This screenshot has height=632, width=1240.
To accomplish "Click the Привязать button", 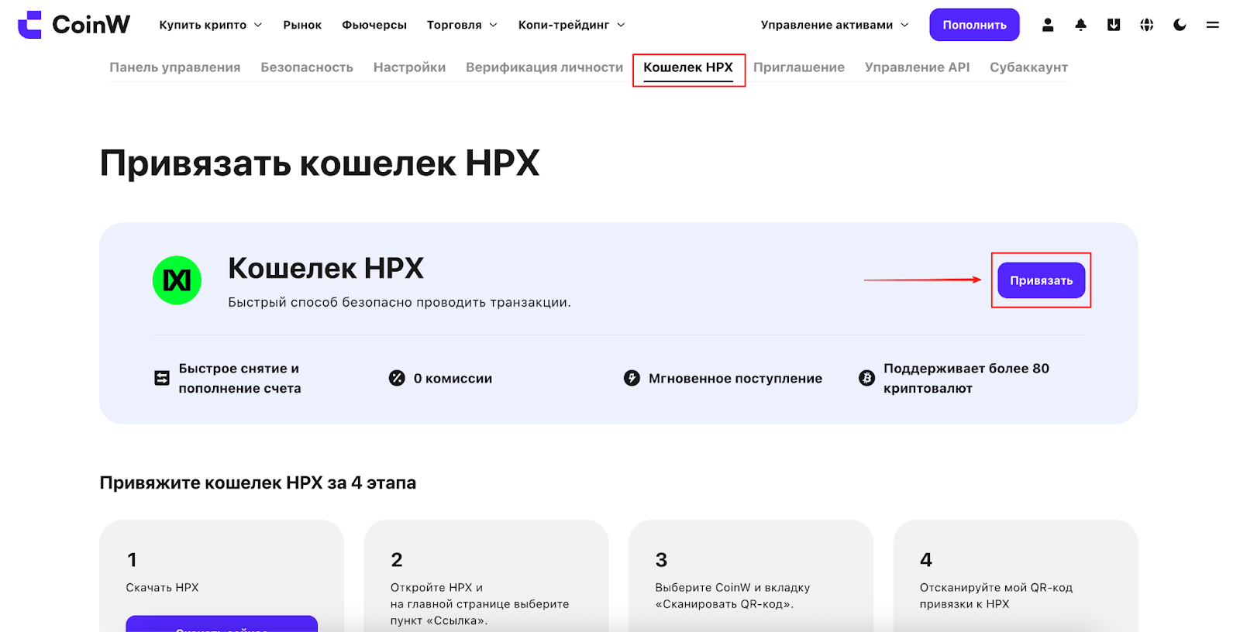I will (x=1041, y=280).
